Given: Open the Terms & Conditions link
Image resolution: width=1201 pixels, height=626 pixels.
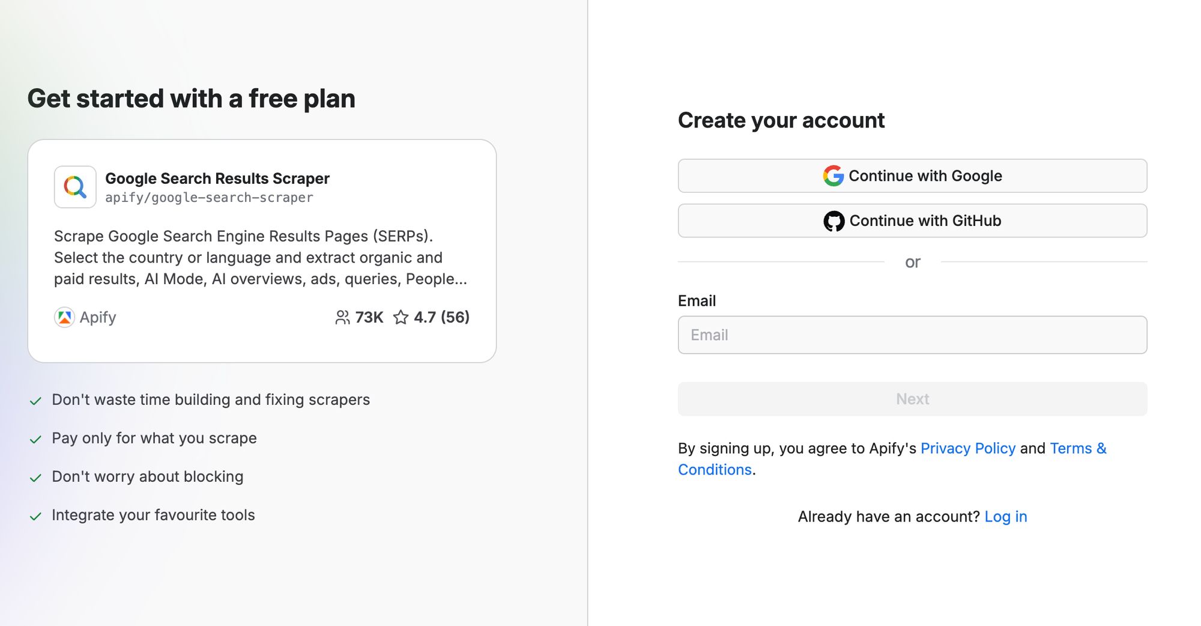Looking at the screenshot, I should point(1078,448).
